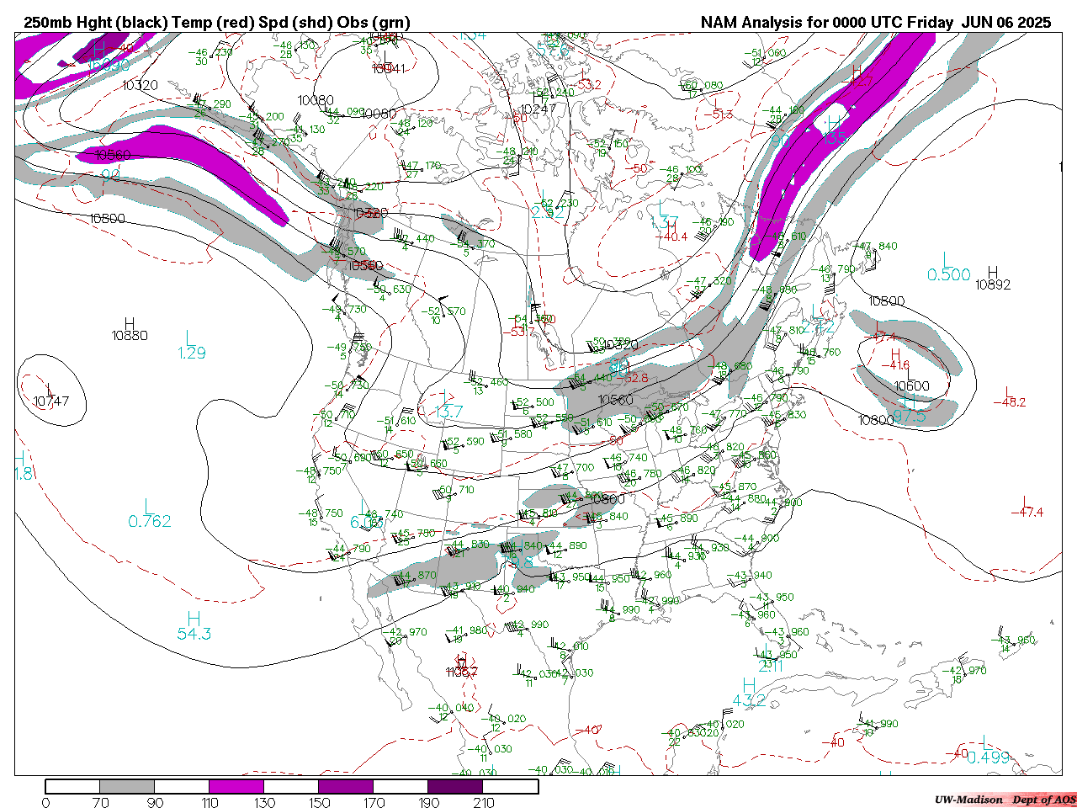Click the black "10892" high height label
The image size is (1077, 808).
click(x=993, y=284)
